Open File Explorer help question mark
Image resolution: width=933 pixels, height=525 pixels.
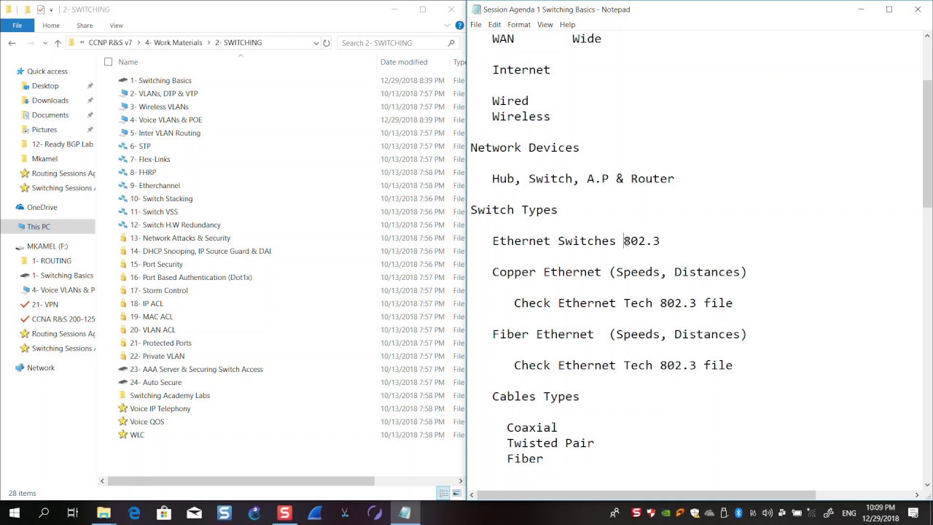[459, 26]
